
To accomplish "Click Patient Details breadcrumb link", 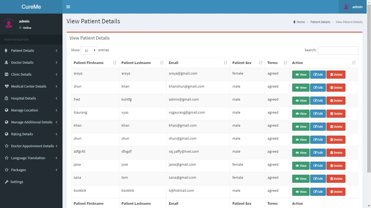I will pyautogui.click(x=320, y=22).
